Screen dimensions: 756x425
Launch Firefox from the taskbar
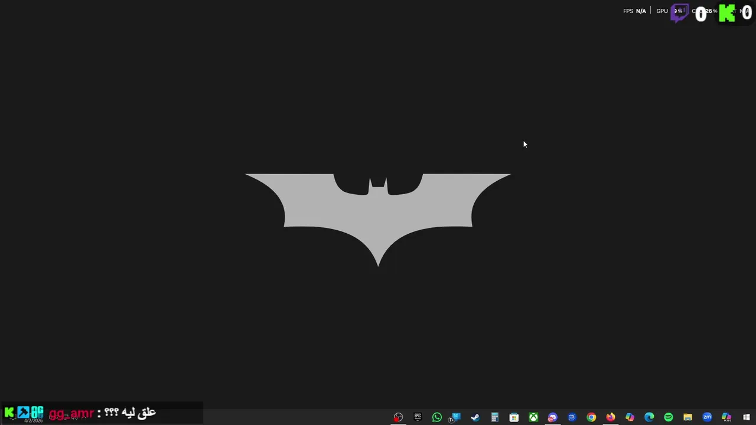pyautogui.click(x=610, y=417)
